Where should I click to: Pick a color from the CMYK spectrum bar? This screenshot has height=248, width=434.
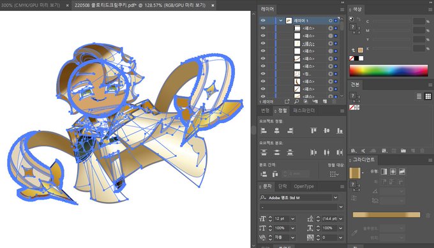[389, 71]
